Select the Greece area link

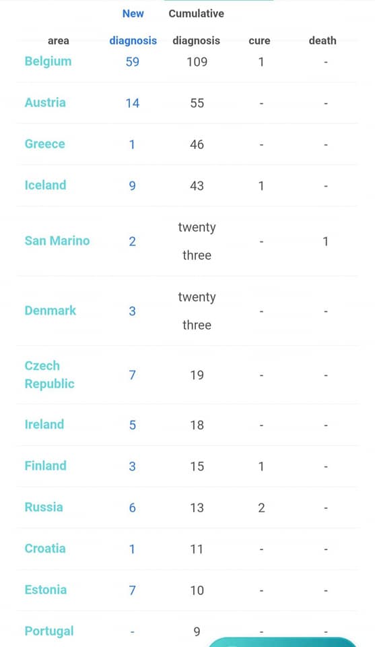point(45,144)
